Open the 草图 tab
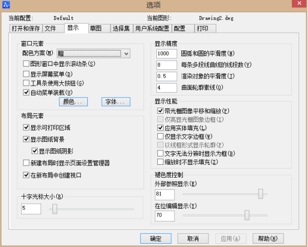Screen dimensions: 308x247 coord(100,29)
